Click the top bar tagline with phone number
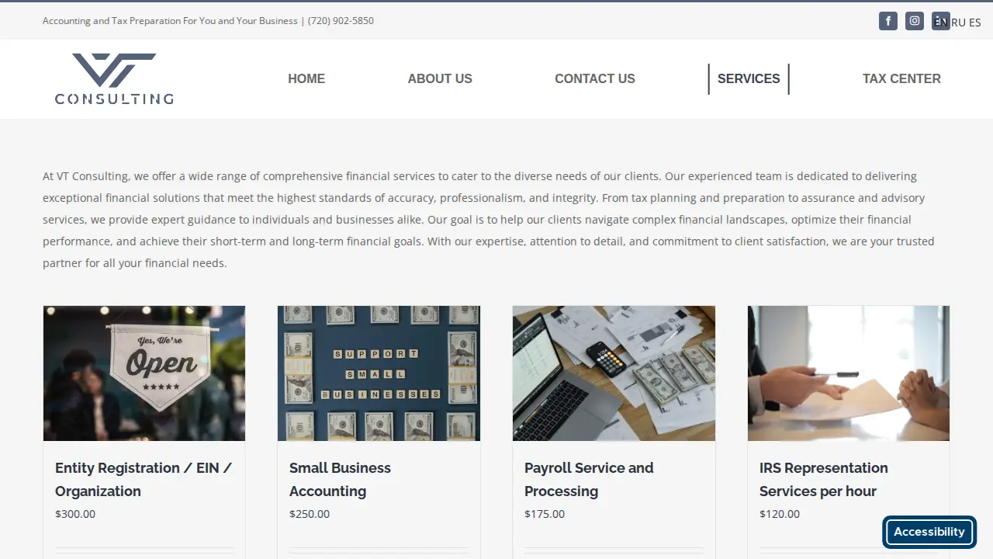This screenshot has width=993, height=559. (x=208, y=21)
